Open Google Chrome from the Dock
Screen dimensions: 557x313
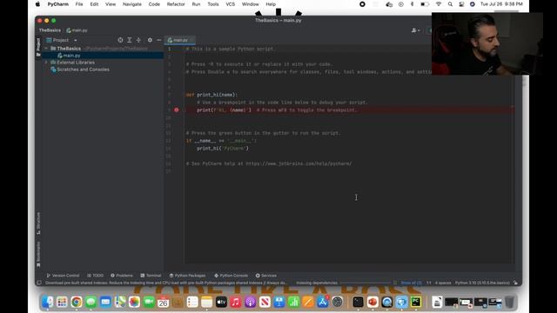point(77,302)
